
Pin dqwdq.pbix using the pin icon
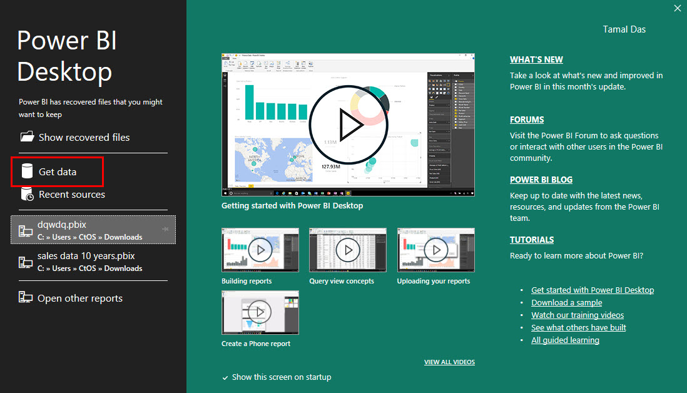[165, 228]
